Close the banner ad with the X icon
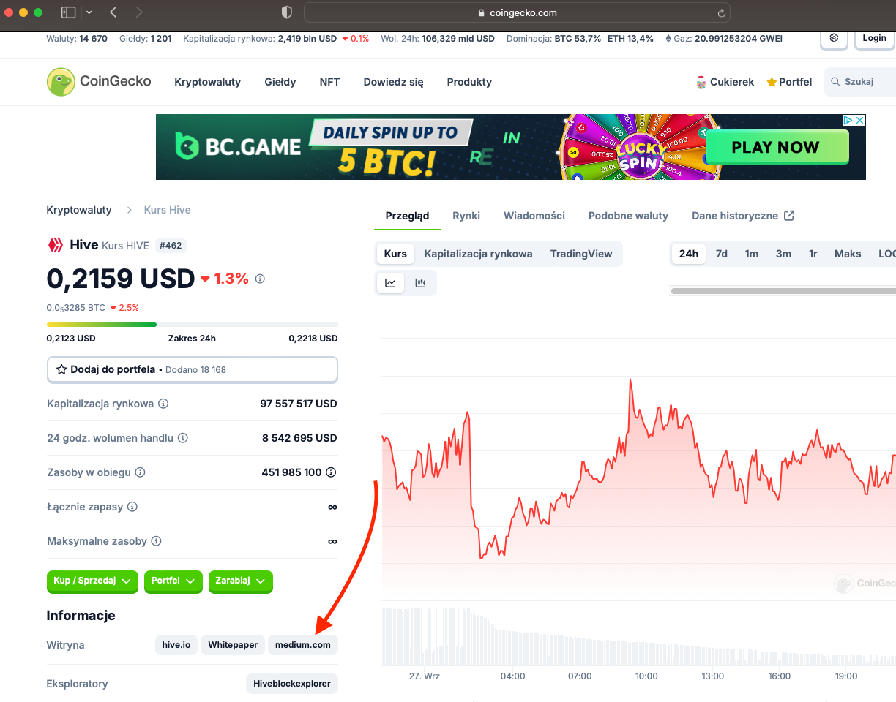 pyautogui.click(x=860, y=120)
